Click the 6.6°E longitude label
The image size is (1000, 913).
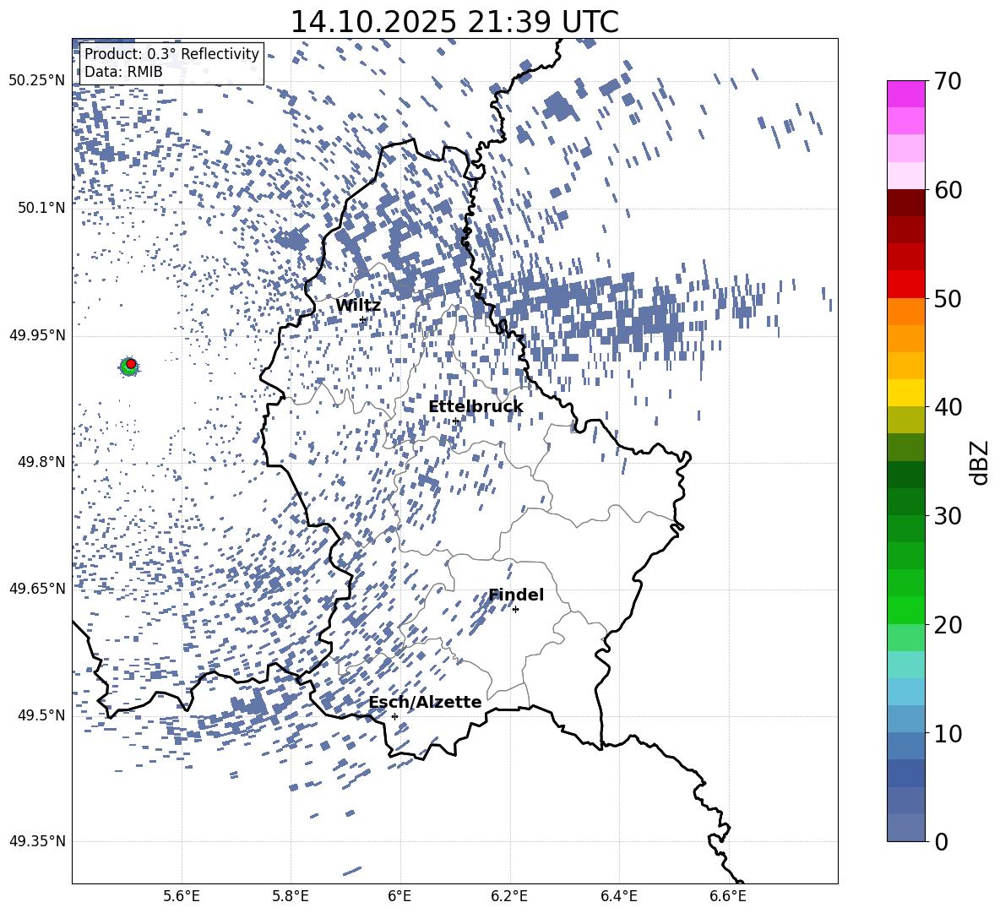tap(728, 896)
